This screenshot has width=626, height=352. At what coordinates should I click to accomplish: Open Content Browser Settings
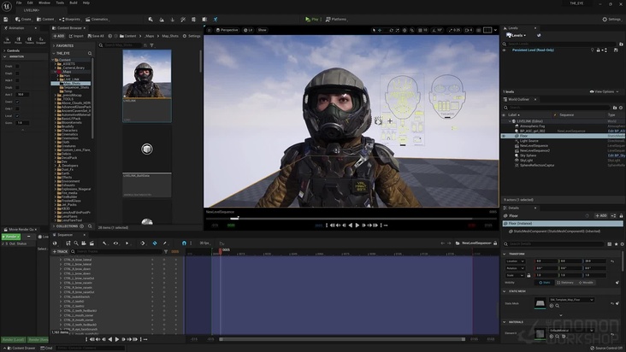192,36
